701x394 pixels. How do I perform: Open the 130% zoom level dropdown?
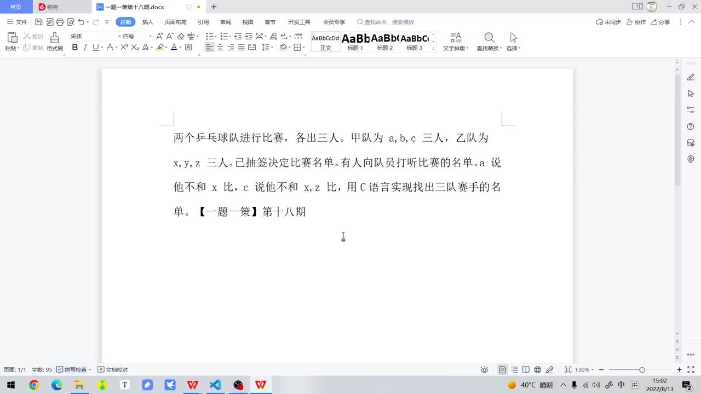click(584, 370)
